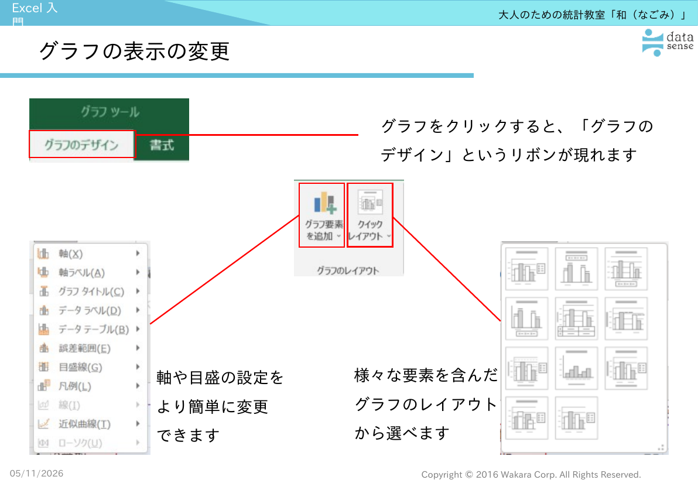Click the 凡例(L) legend icon

coord(43,385)
